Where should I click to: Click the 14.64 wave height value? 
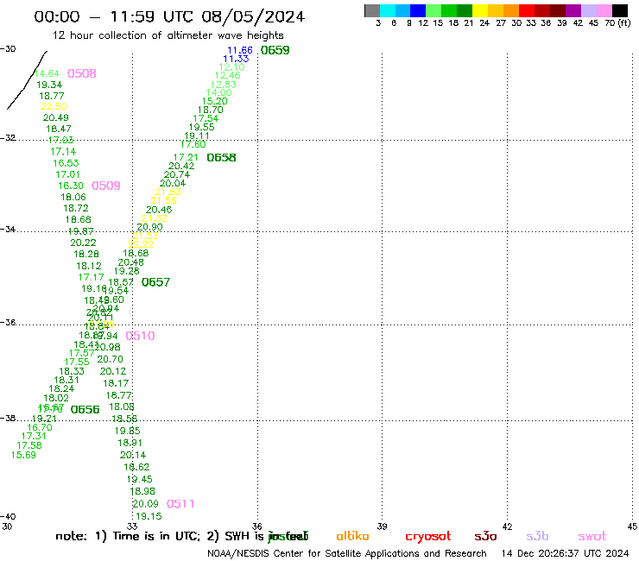click(x=47, y=73)
